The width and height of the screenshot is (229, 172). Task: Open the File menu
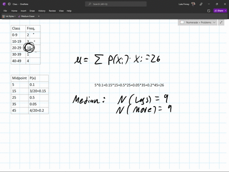click(5, 11)
